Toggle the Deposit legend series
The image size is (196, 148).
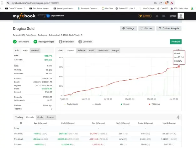(x=125, y=104)
